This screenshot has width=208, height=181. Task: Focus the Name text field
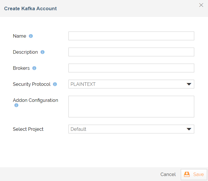pos(131,36)
